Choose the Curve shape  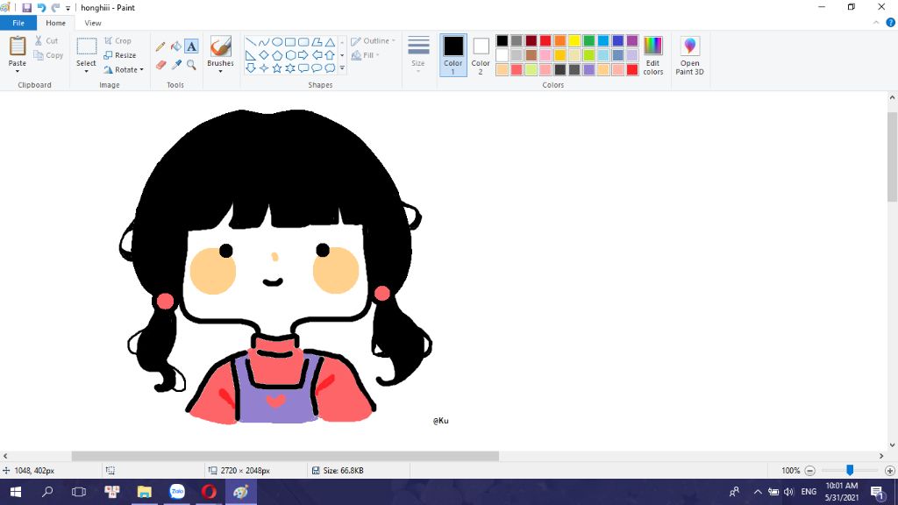pos(263,42)
